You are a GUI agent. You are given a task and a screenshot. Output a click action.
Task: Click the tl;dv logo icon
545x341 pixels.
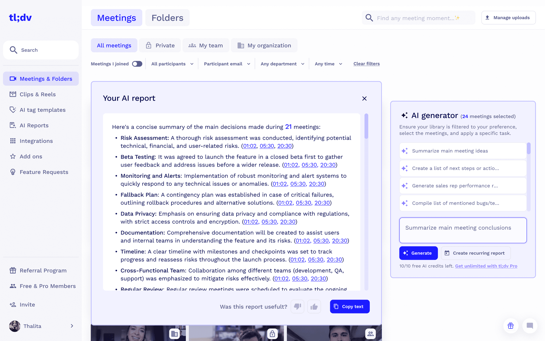tap(20, 17)
